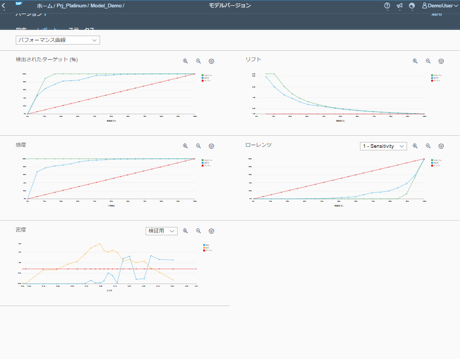This screenshot has height=359, width=460.
Task: Click the globe icon in header
Action: pyautogui.click(x=412, y=6)
